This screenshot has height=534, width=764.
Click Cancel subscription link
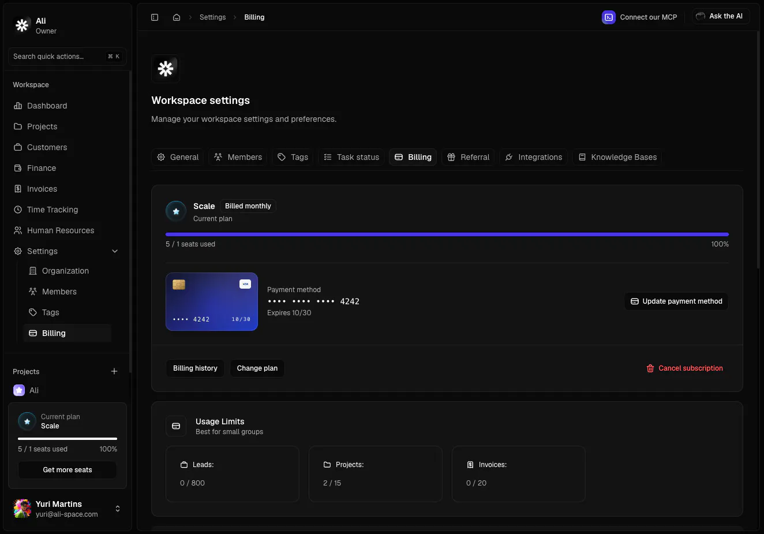coord(684,368)
